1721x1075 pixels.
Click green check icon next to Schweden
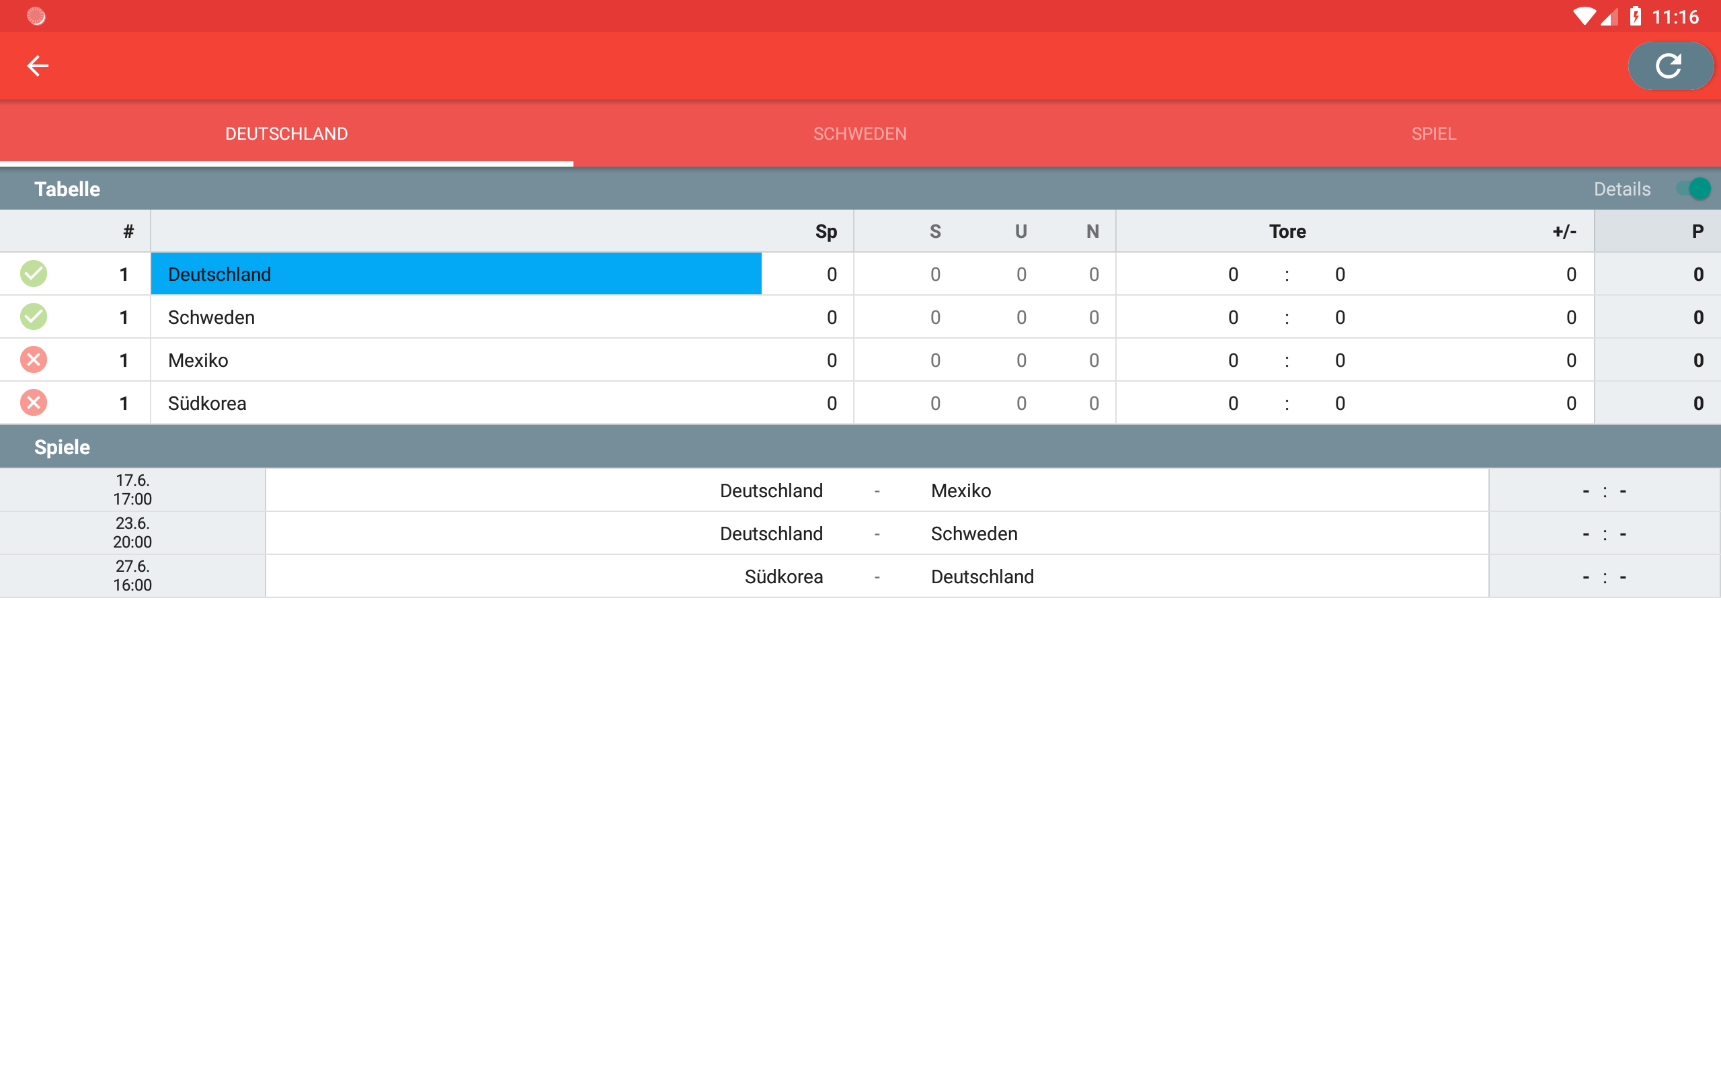click(34, 316)
